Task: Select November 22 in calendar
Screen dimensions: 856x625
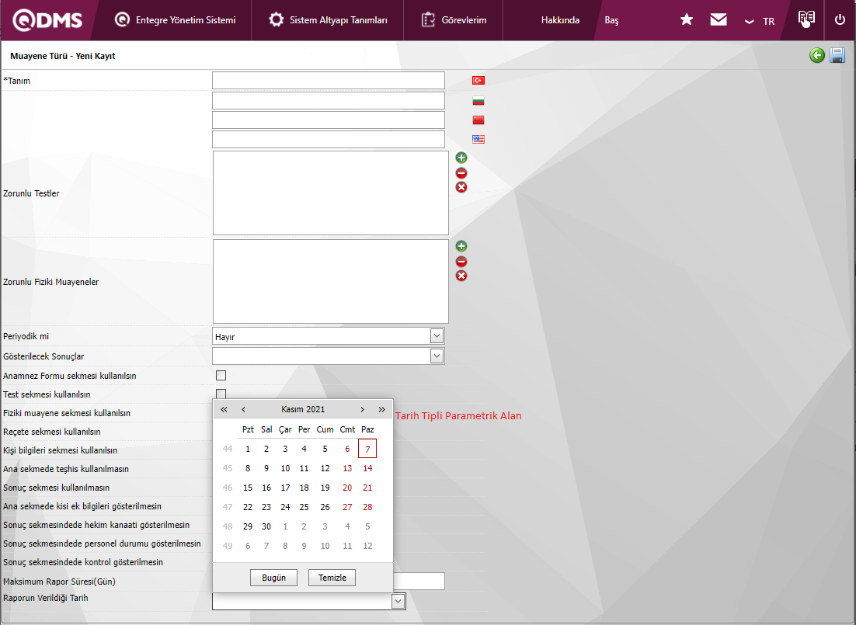Action: tap(248, 507)
